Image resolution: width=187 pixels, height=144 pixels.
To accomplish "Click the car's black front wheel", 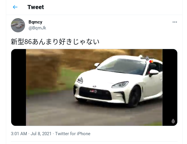I will (135, 96).
